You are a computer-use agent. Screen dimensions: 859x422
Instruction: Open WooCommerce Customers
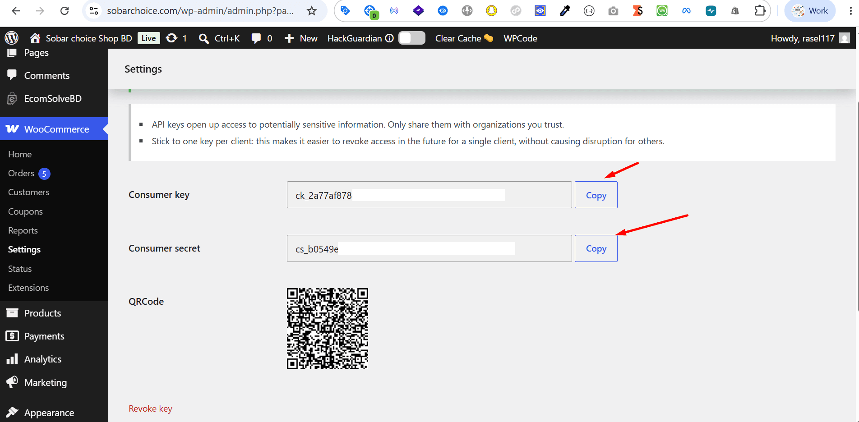pos(29,192)
